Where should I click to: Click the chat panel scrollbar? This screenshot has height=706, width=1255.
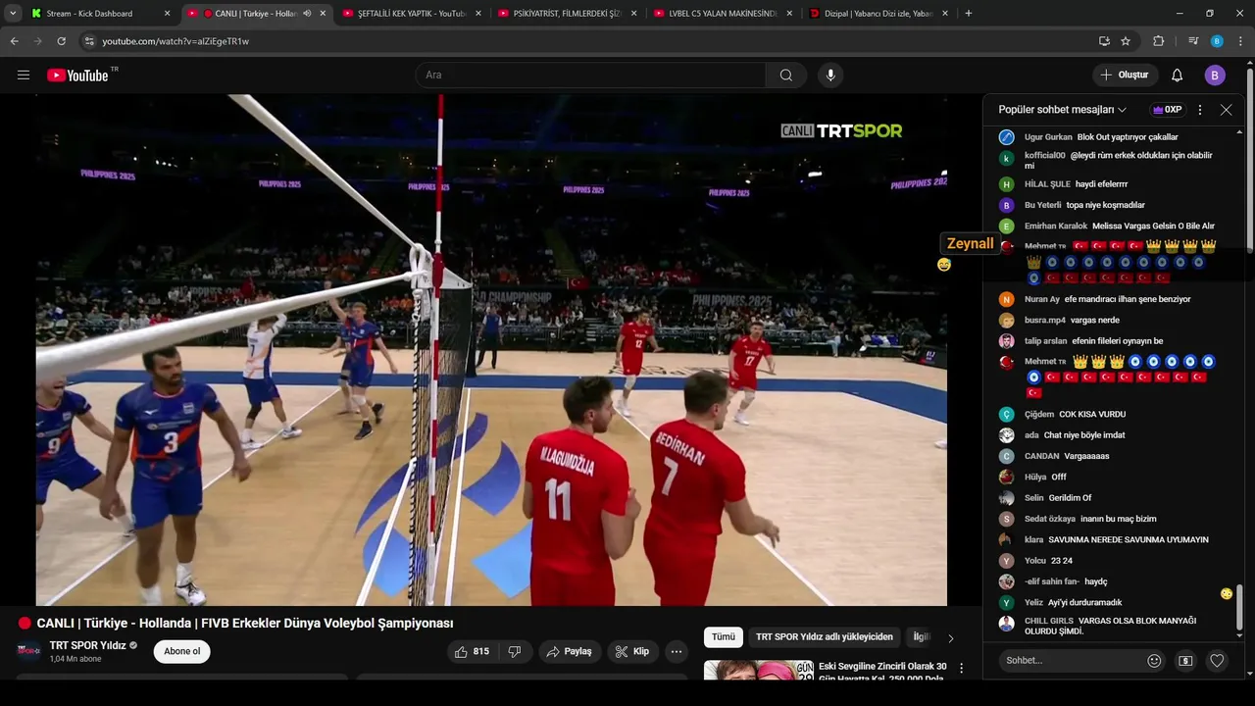(1239, 608)
